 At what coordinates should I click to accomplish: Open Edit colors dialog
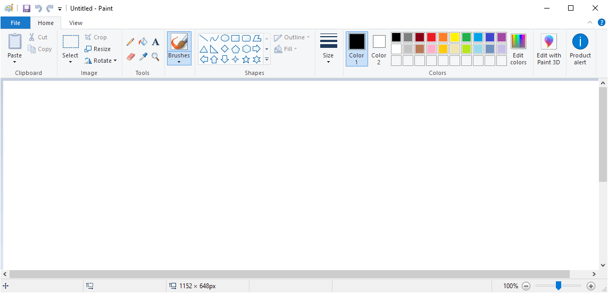[x=519, y=49]
